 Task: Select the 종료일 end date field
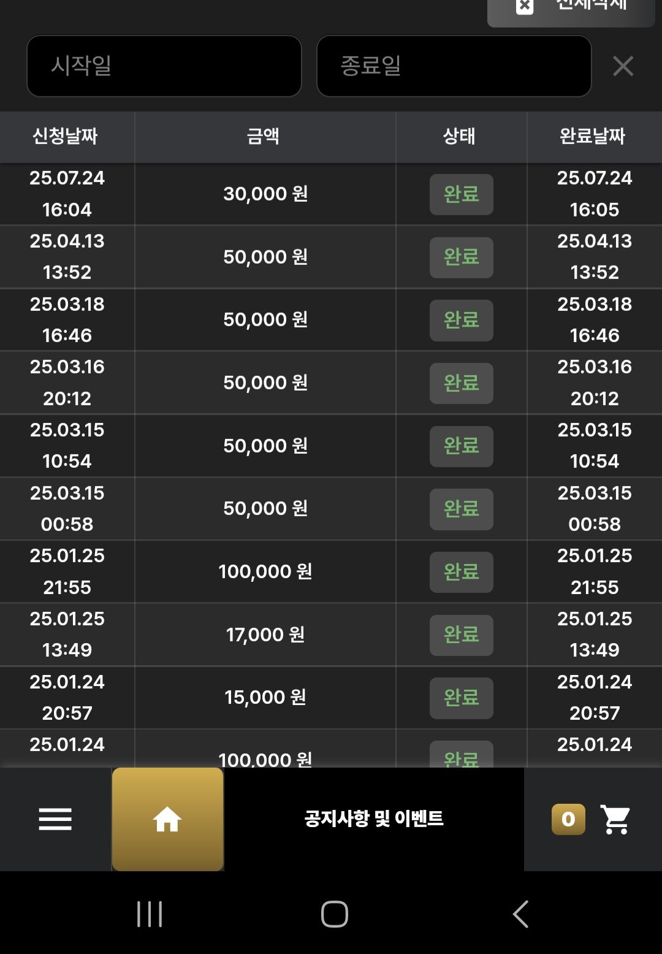(x=454, y=66)
